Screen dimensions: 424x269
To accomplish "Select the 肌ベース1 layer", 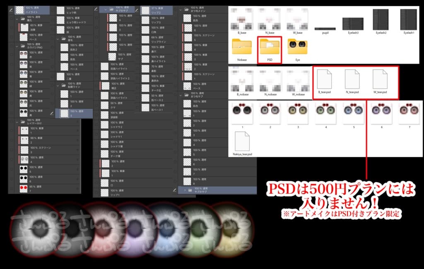I will coord(157,108).
